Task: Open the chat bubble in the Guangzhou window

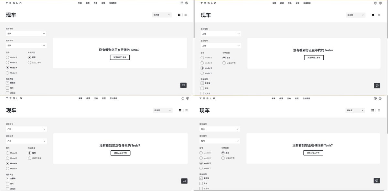Action: (x=184, y=181)
